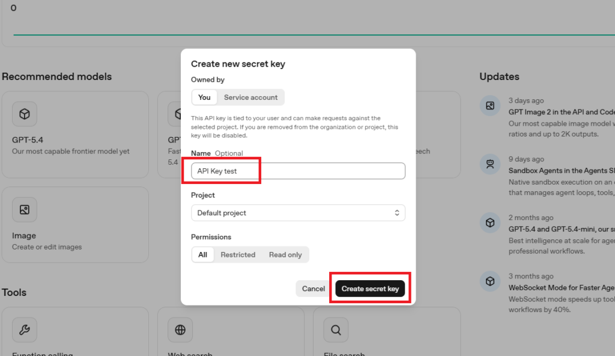This screenshot has height=356, width=615.
Task: Choose Restricted permissions
Action: (x=238, y=255)
